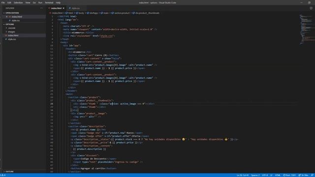Open the Terminal menu
Screen dimensions: 315x177
coord(49,2)
